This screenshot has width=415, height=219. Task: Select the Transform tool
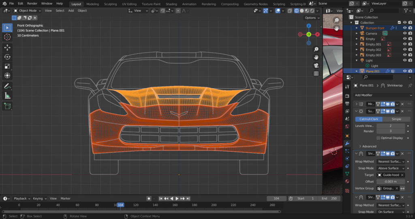click(7, 75)
